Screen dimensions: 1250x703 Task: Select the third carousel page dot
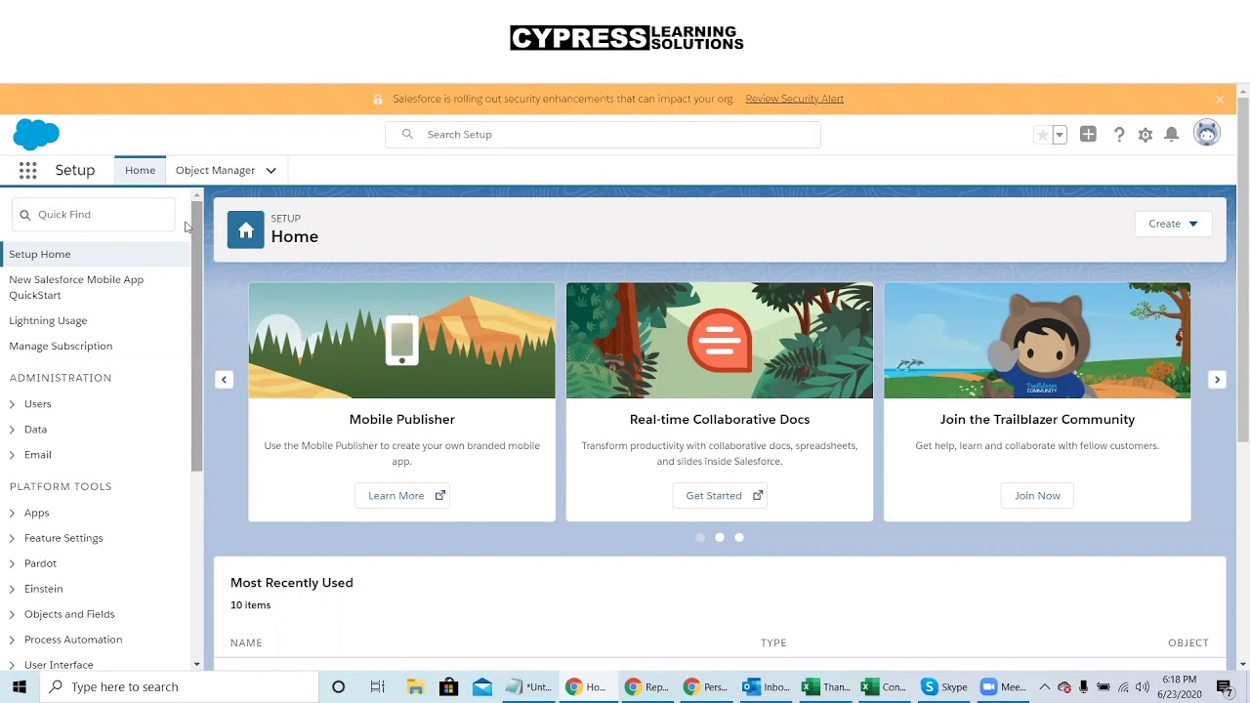tap(739, 537)
